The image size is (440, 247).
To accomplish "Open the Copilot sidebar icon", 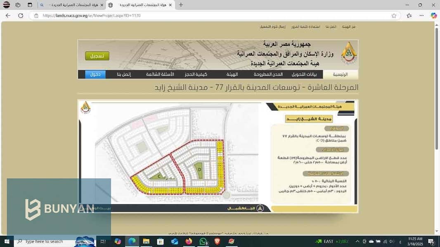I will [434, 16].
